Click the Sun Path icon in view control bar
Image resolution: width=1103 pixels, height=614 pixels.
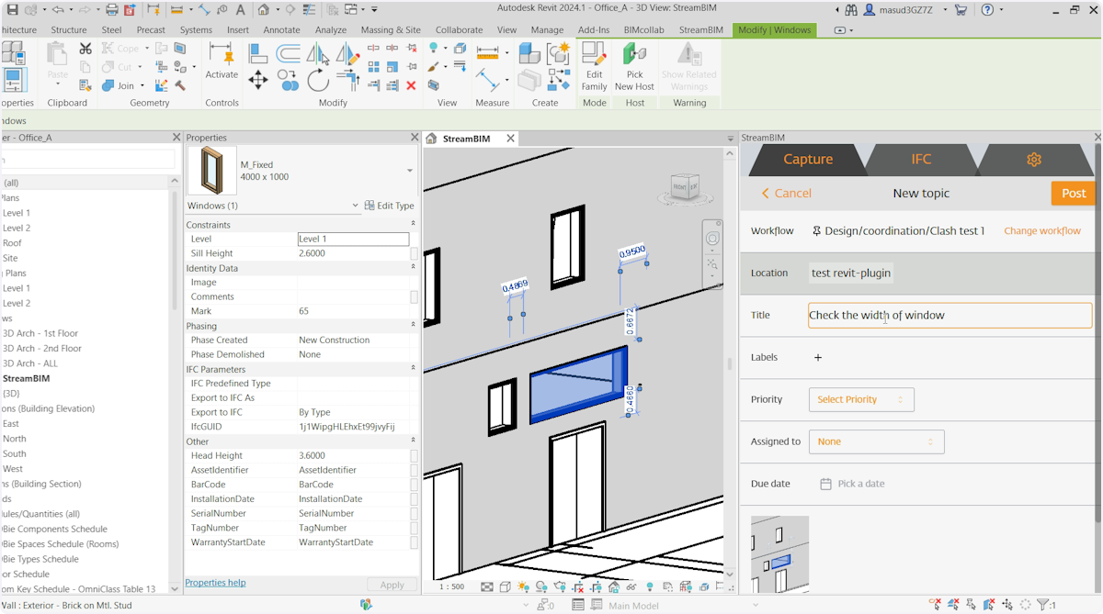point(524,587)
